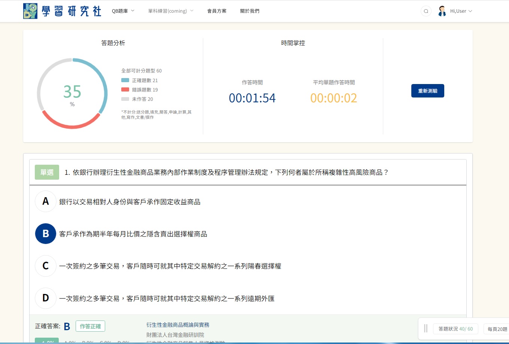Screen dimensions: 509x344
Task: Go to the 關於我們 page
Action: tap(250, 11)
